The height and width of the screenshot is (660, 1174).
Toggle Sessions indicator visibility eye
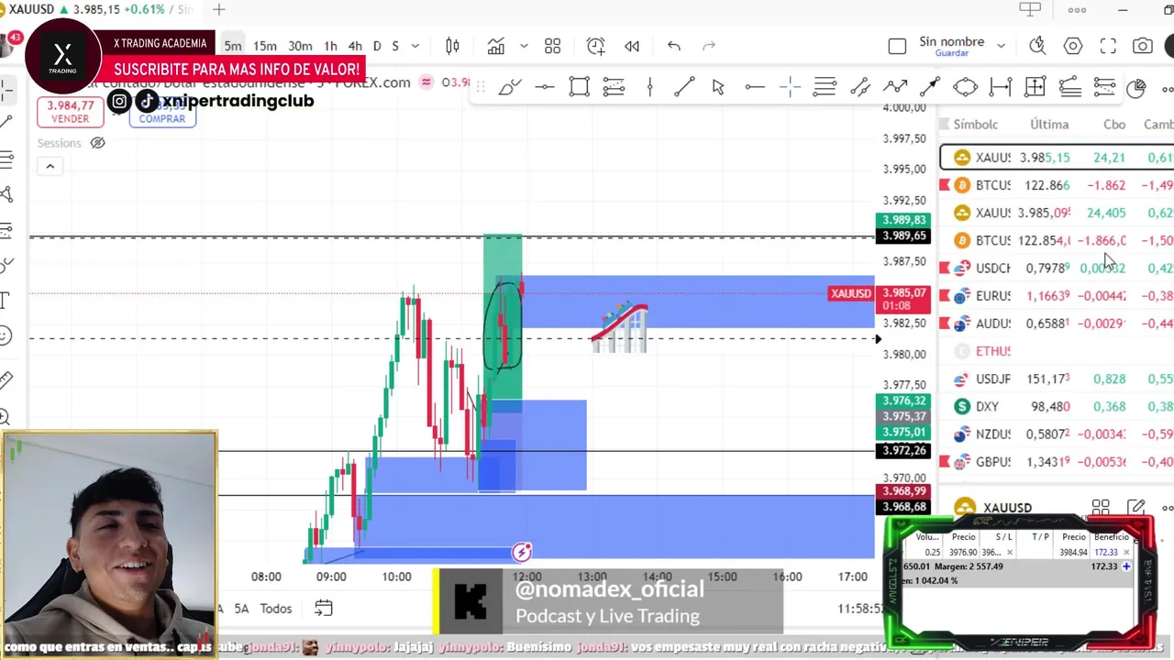point(97,143)
